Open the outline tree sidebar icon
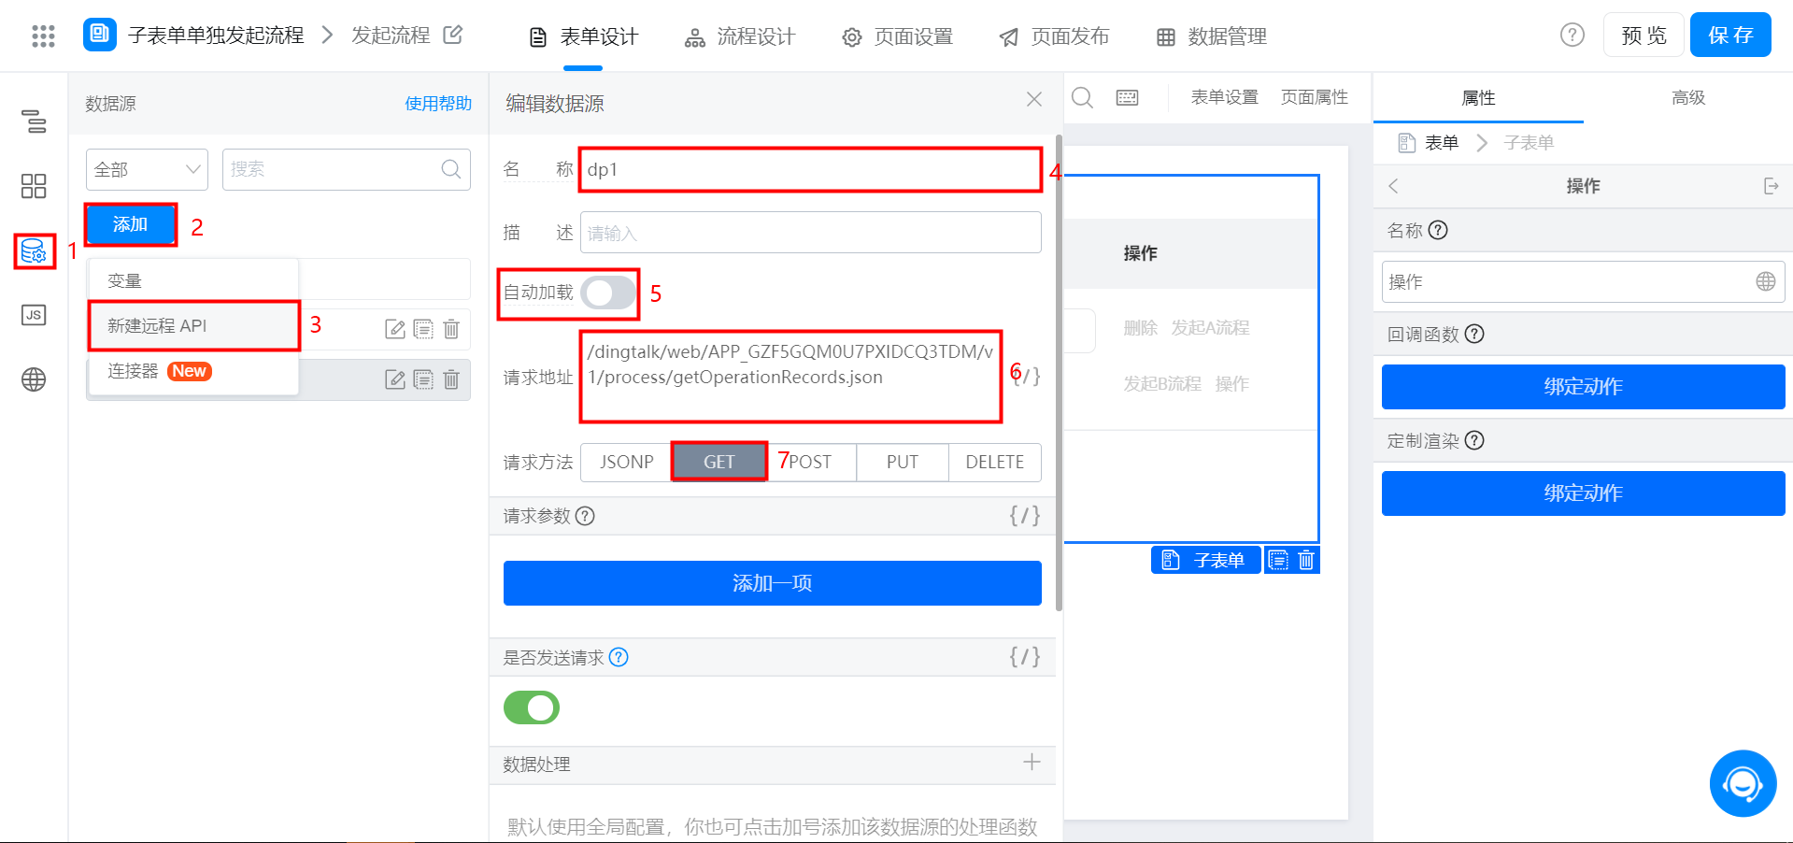Viewport: 1793px width, 843px height. point(34,121)
